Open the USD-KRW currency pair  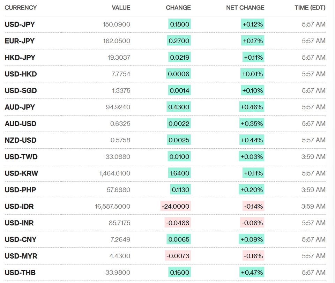21,173
